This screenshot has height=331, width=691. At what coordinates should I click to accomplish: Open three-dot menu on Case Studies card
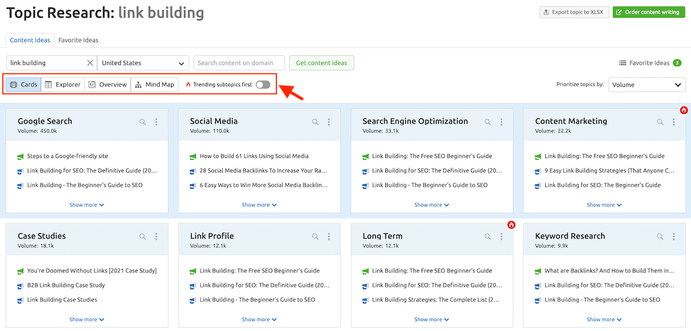coord(156,237)
